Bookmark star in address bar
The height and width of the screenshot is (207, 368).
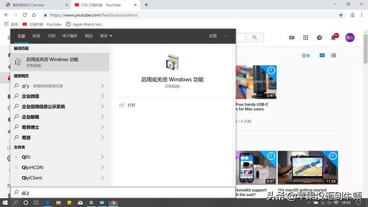click(341, 15)
